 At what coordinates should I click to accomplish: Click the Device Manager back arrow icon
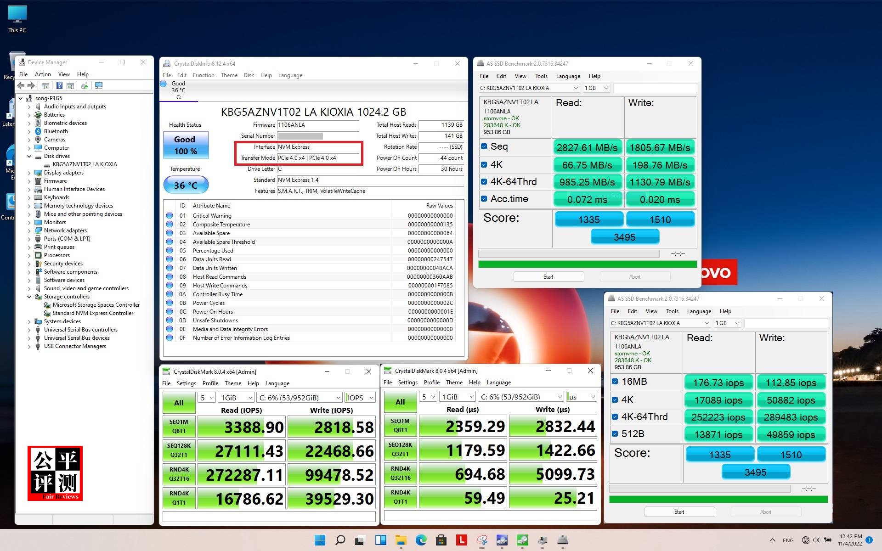click(x=21, y=85)
